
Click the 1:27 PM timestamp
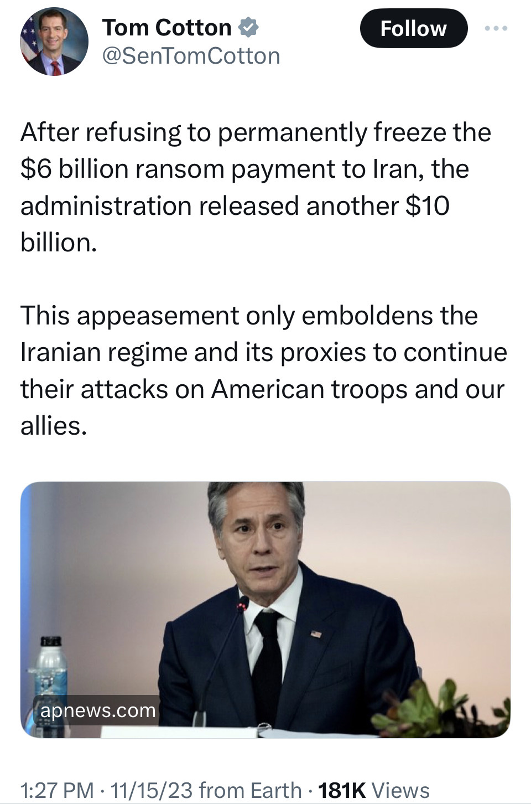coord(57,790)
